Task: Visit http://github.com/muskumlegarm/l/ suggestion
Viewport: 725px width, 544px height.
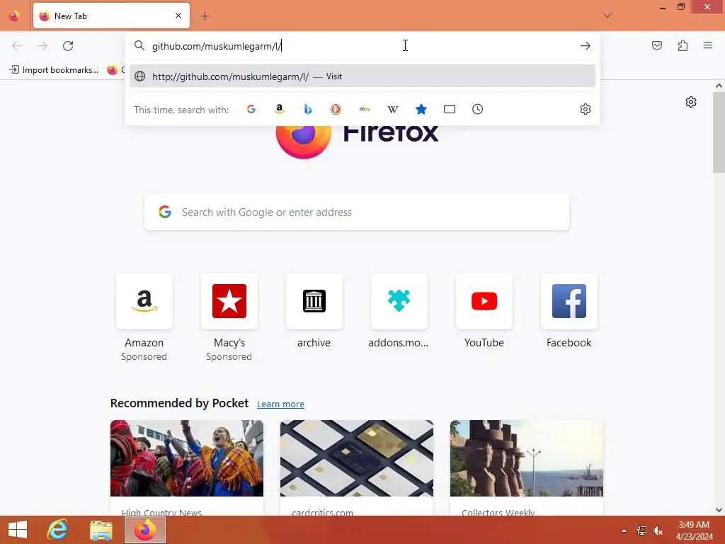Action: [x=362, y=76]
